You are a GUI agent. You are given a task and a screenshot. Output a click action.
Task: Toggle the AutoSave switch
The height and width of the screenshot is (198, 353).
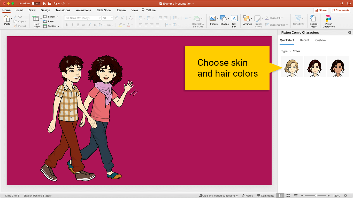pos(36,4)
